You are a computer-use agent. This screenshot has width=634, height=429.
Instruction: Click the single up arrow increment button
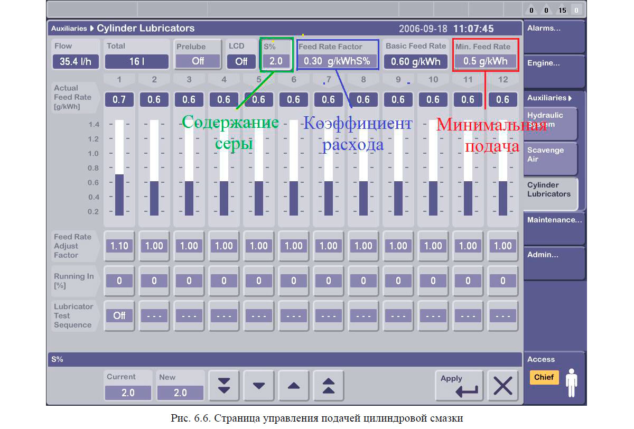click(x=294, y=386)
